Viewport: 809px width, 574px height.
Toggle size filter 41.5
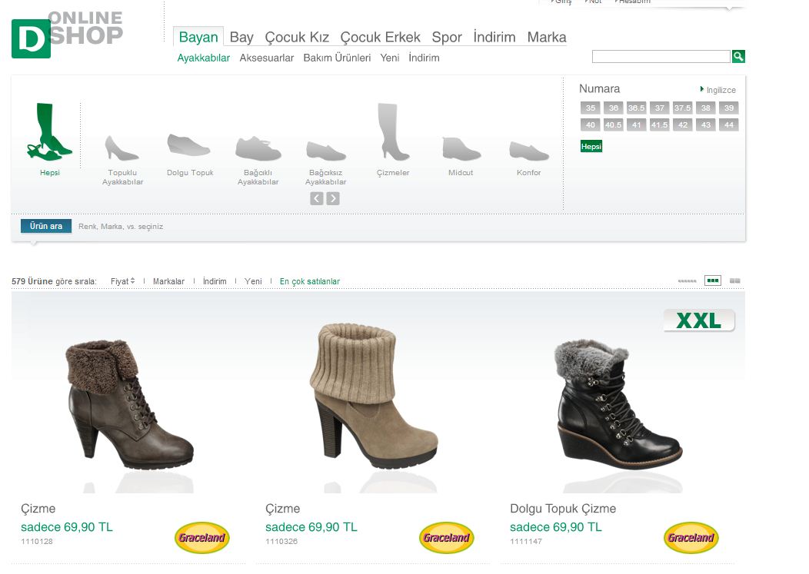[x=658, y=124]
